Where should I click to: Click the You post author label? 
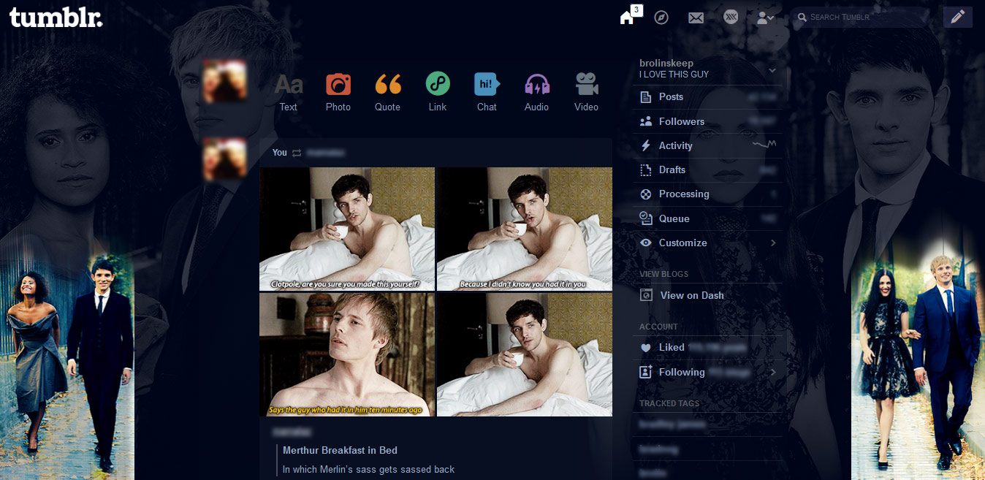[x=280, y=153]
